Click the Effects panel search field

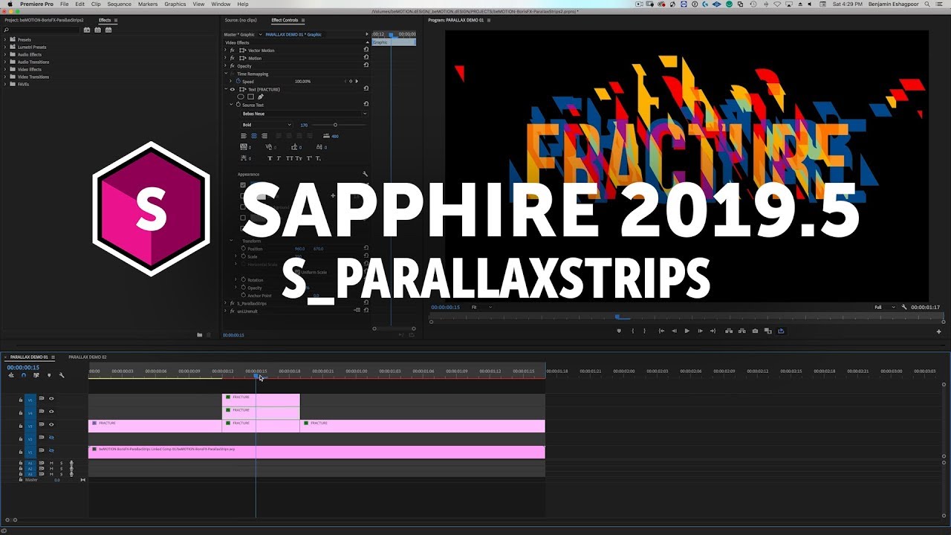pos(41,30)
